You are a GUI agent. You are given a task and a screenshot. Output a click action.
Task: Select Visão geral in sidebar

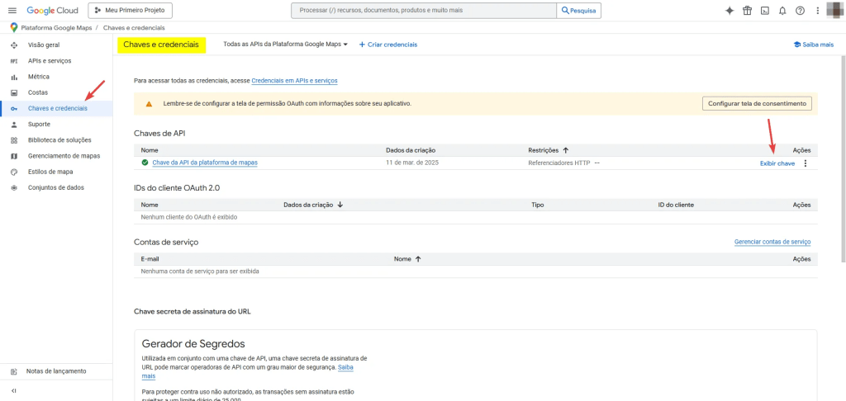(x=44, y=45)
